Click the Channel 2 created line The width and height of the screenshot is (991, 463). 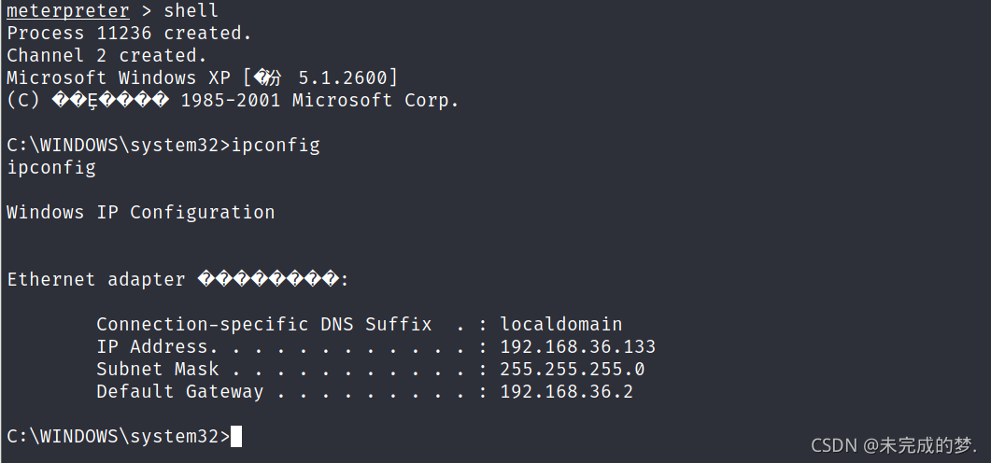click(x=106, y=56)
